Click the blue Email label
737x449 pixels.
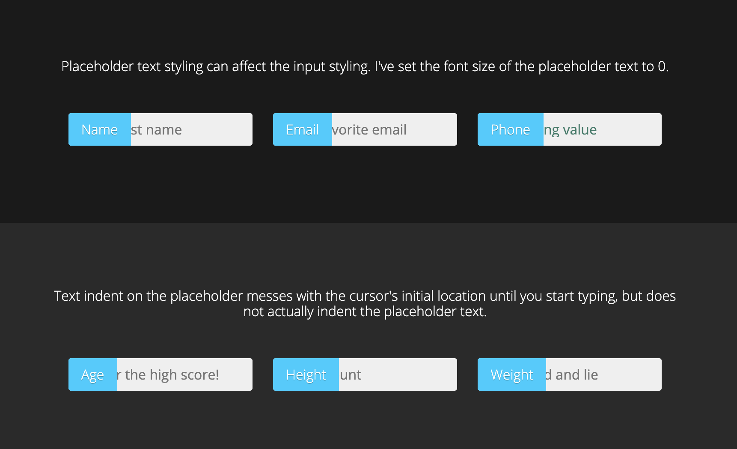[303, 129]
